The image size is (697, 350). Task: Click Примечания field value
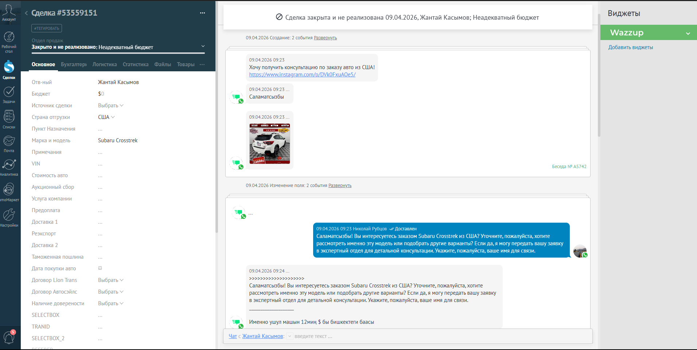click(x=100, y=152)
